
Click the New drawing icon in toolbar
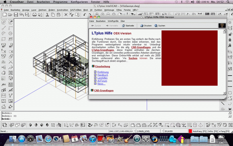[x=4, y=15]
